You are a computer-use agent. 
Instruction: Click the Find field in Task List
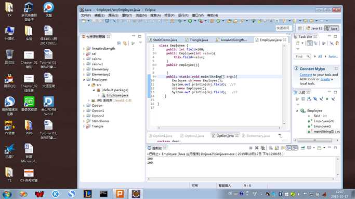tap(302, 56)
